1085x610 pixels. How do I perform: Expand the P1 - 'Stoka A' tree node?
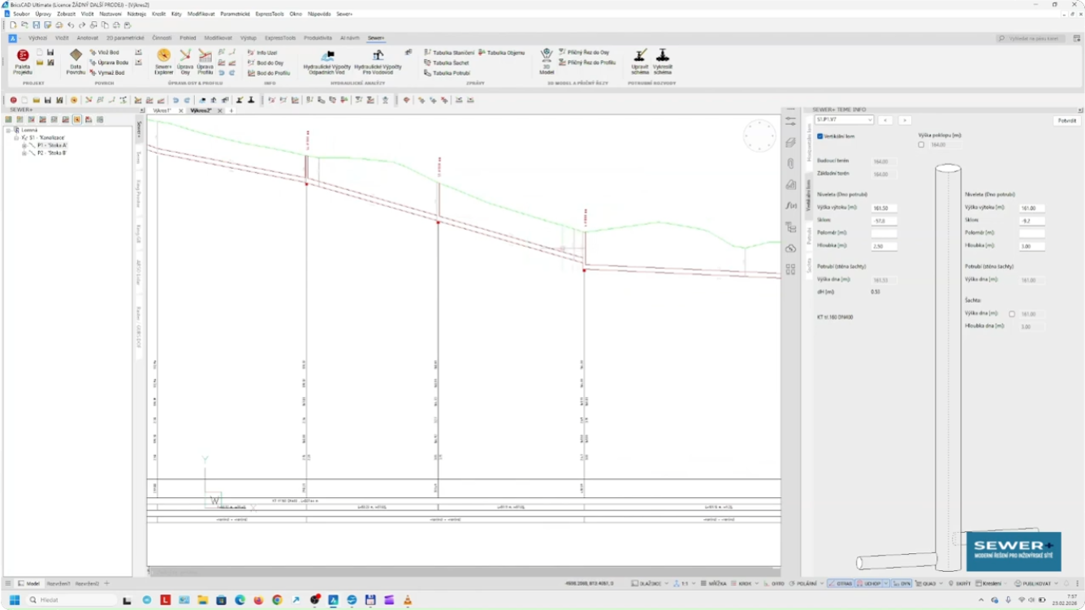click(24, 145)
